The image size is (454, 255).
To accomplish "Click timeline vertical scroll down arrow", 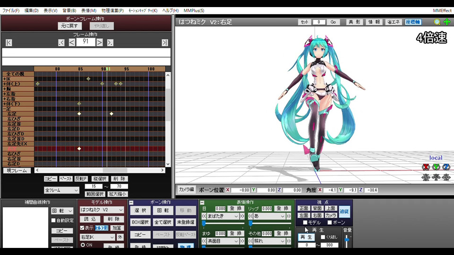I will tap(168, 164).
